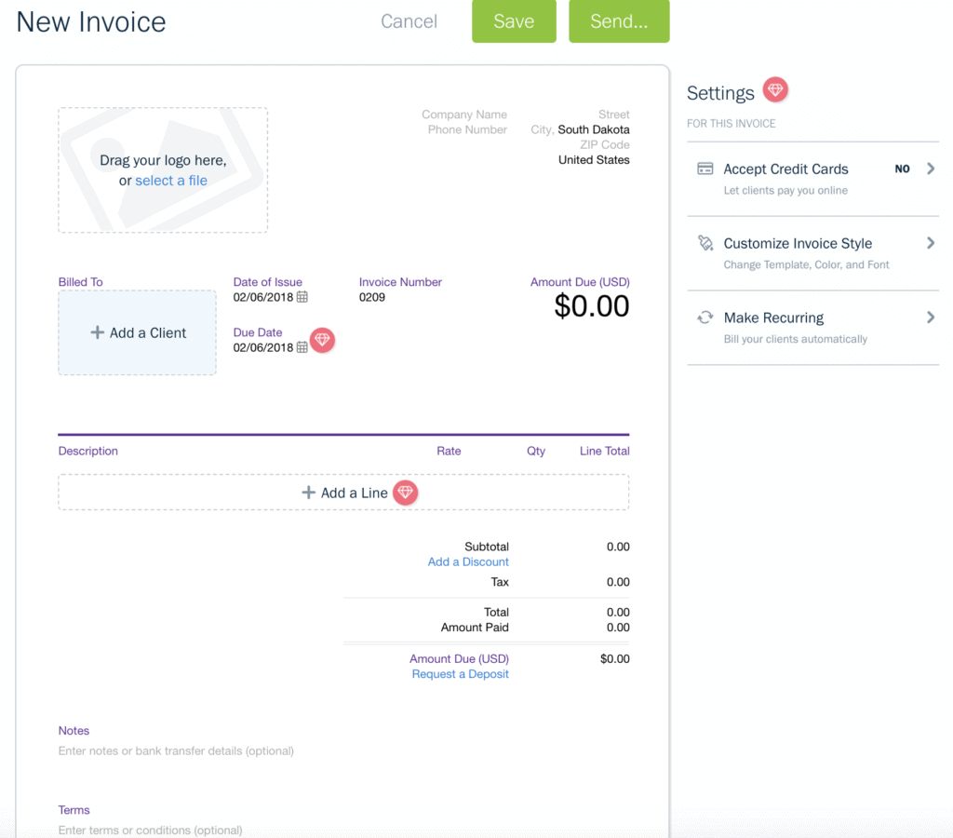Open the Due Date calendar icon

coord(302,347)
